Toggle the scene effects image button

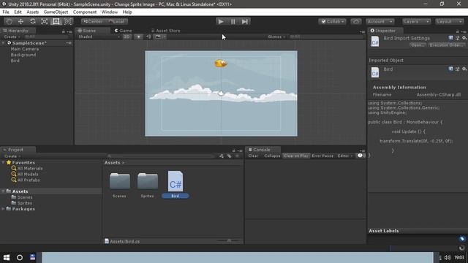click(158, 37)
